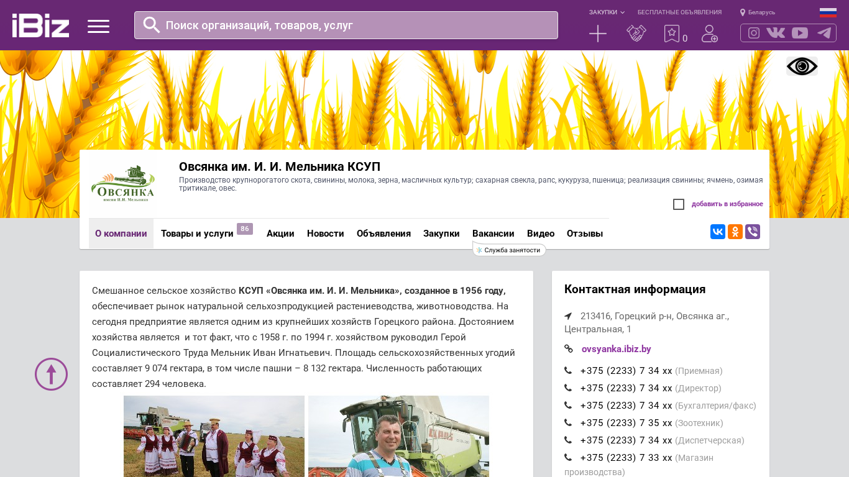
Task: Click the search magnifier icon
Action: [152, 25]
